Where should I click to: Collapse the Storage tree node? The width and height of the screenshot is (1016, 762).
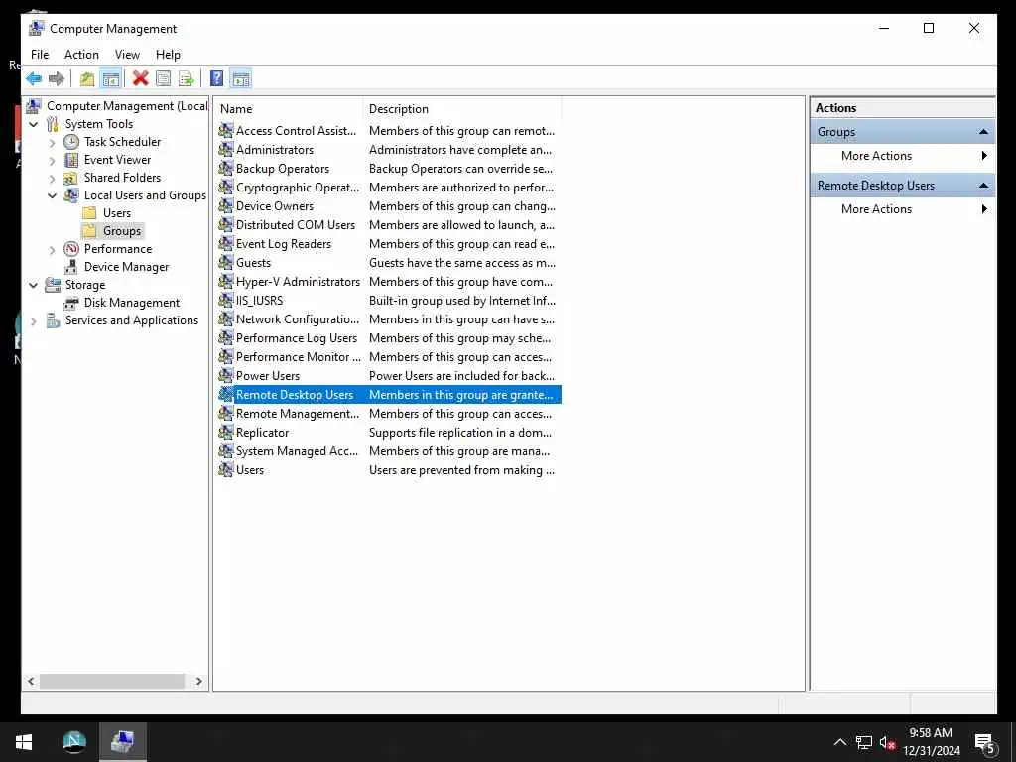(x=34, y=285)
